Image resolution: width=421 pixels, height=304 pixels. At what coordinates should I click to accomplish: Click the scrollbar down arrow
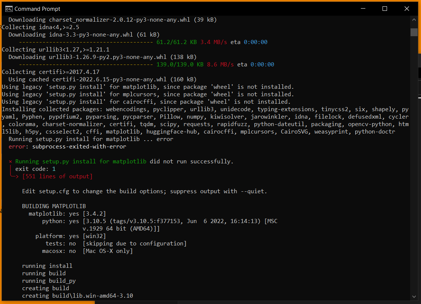click(414, 296)
